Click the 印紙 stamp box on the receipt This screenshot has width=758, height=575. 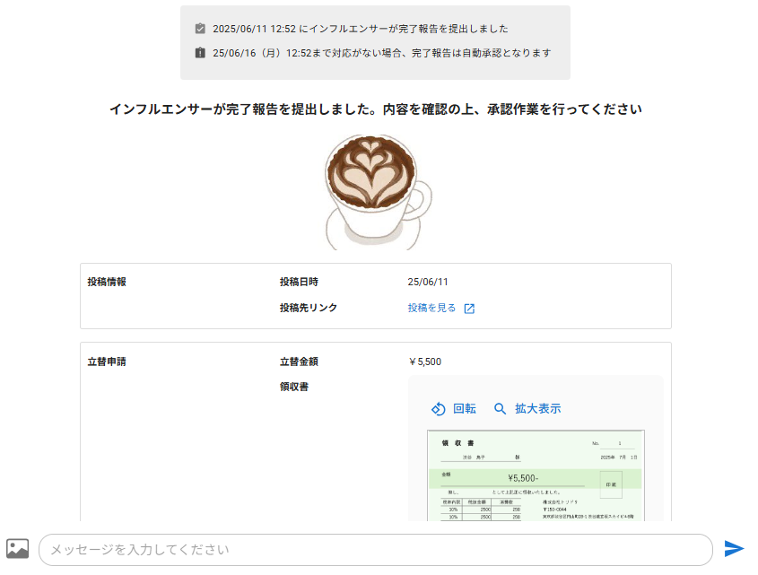click(x=610, y=484)
